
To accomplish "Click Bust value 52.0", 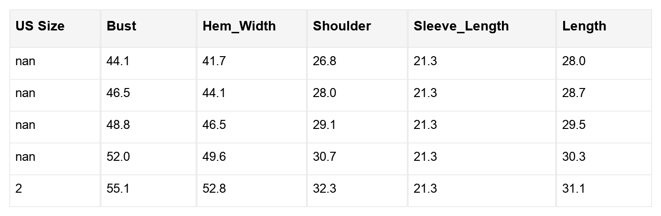I will pyautogui.click(x=118, y=157).
